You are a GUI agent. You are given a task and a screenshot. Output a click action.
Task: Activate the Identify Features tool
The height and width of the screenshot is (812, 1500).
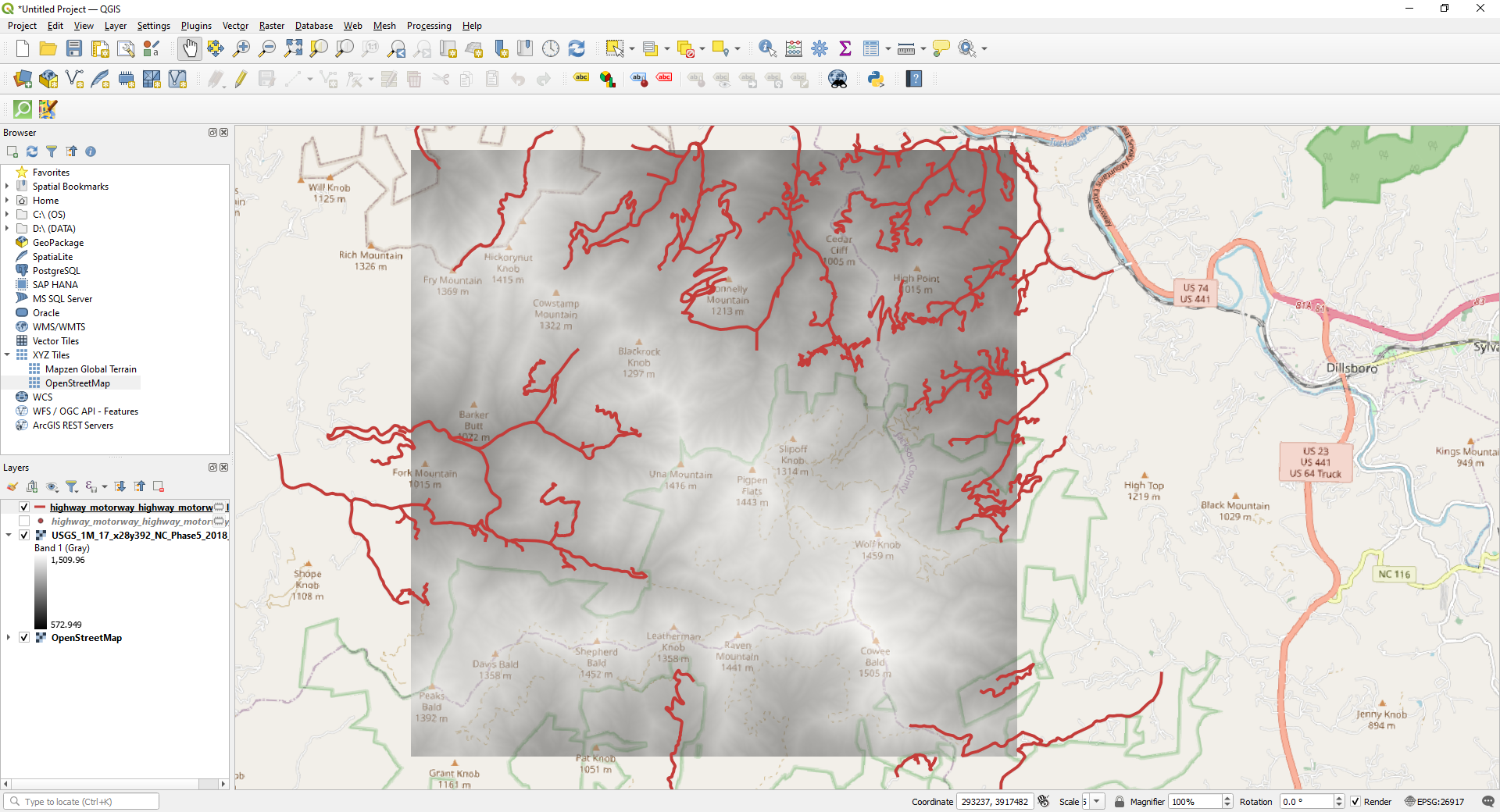[767, 48]
